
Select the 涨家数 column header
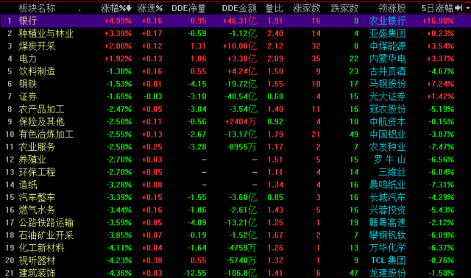click(307, 8)
